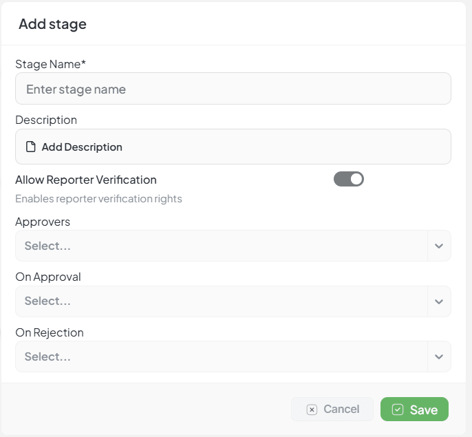
Task: Click the Allow Reporter Verification label
Action: 86,180
